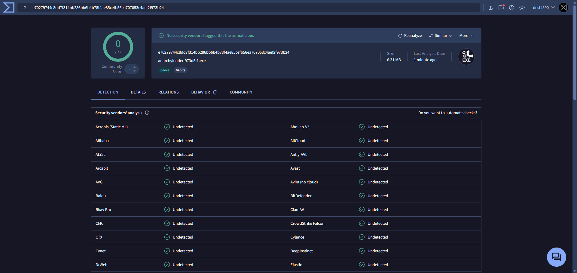Click the anarchyloader-973d5f1.exe filename
Image resolution: width=577 pixels, height=273 pixels.
[x=182, y=61]
